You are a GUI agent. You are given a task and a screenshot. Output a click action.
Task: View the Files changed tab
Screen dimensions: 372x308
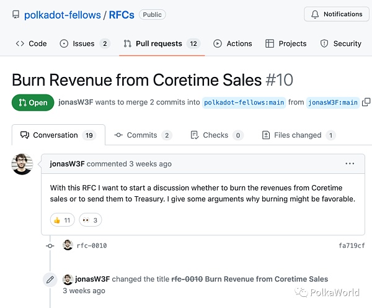click(x=298, y=135)
